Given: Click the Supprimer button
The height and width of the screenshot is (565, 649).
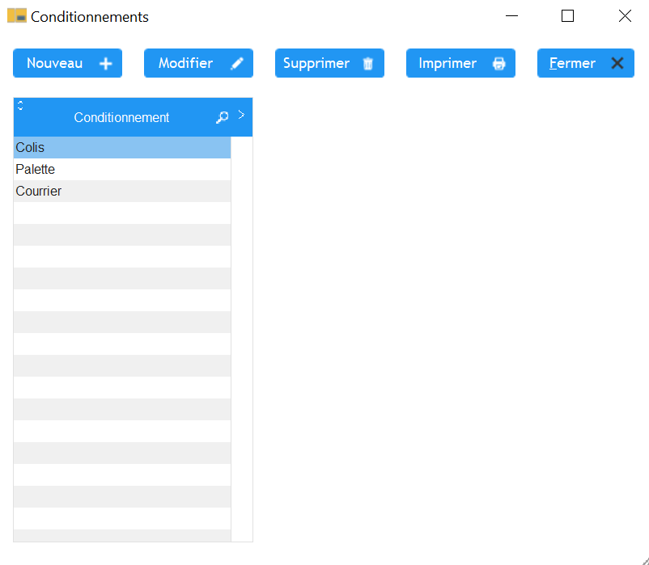Looking at the screenshot, I should [x=330, y=63].
